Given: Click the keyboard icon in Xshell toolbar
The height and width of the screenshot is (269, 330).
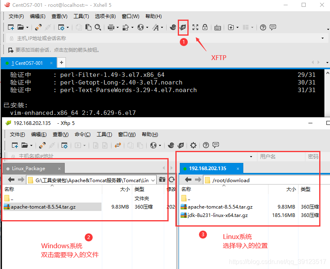Looking at the screenshot, I should pyautogui.click(x=218, y=28).
